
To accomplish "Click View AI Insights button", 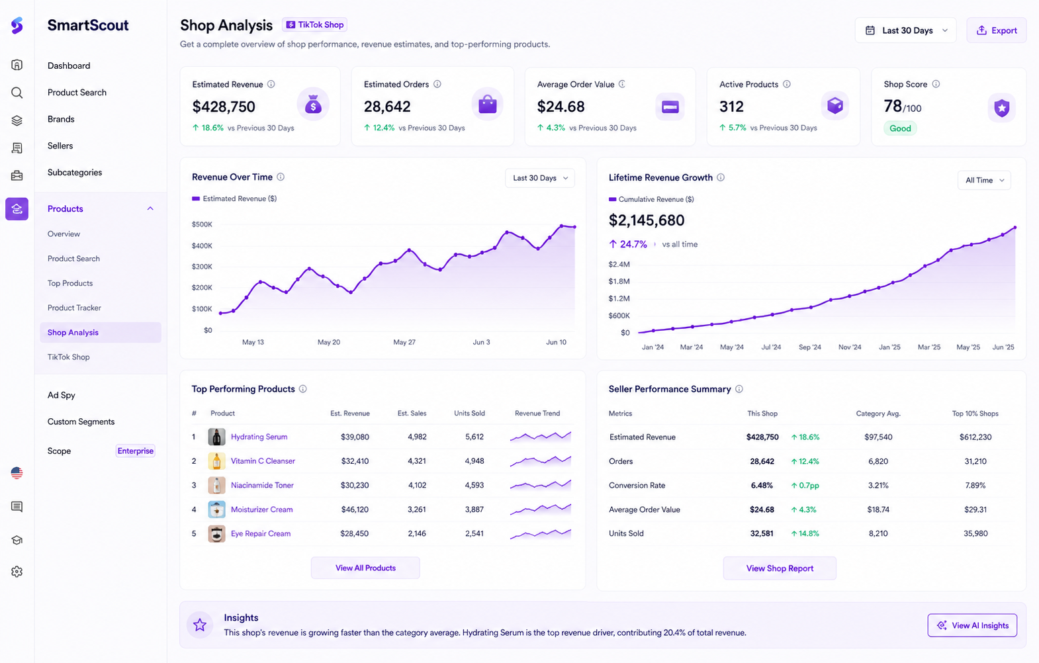I will coord(972,625).
